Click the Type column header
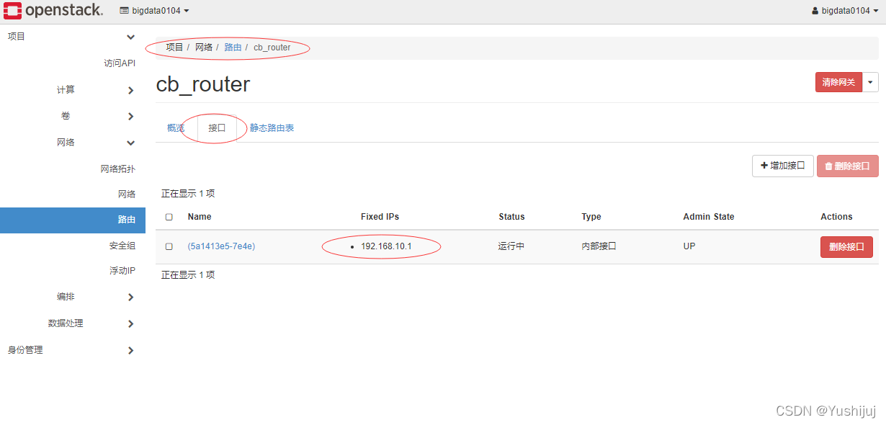The width and height of the screenshot is (886, 425). (591, 217)
